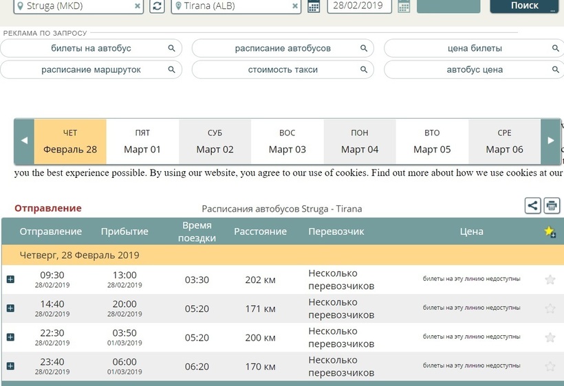Expand the 22:30 departure row
564x386 pixels.
(x=10, y=337)
